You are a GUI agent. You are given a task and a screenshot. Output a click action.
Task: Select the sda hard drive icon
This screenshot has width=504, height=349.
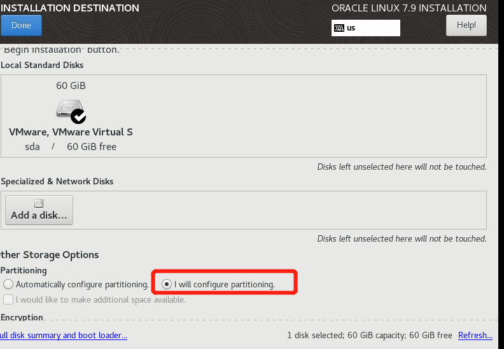68,109
